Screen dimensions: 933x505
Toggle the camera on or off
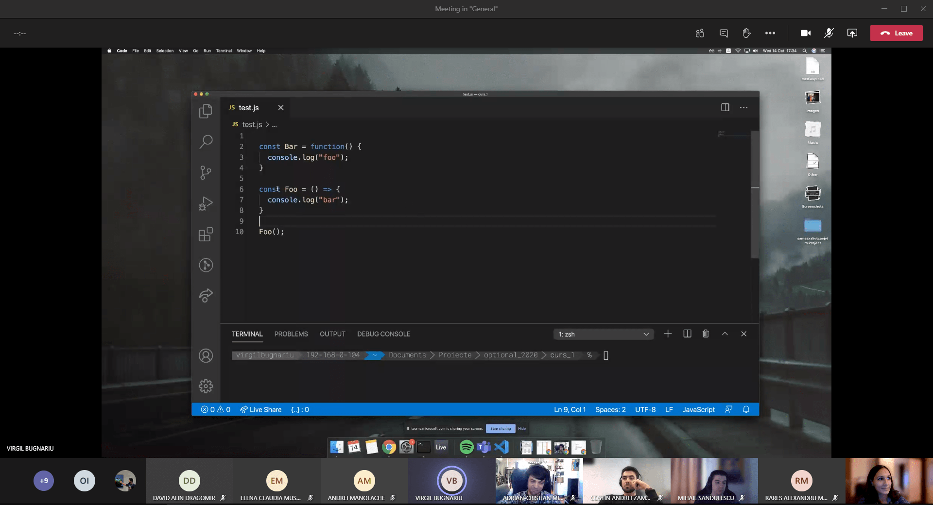805,33
